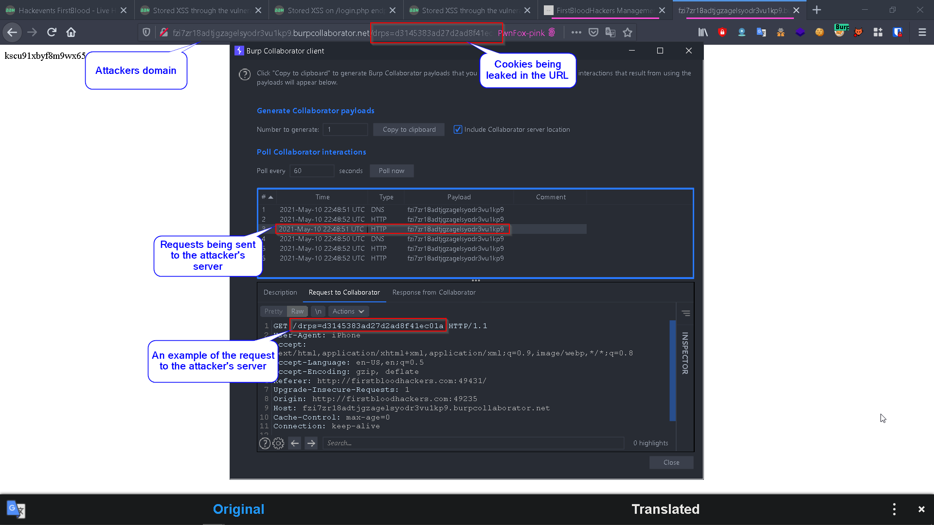The image size is (934, 525).
Task: Show the Translated page text
Action: [665, 509]
